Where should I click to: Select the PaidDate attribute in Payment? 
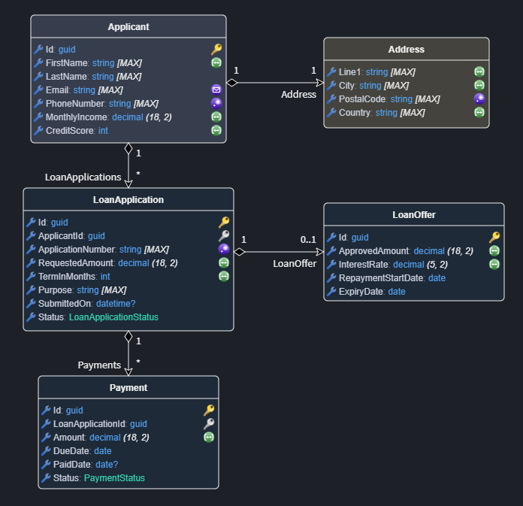click(x=128, y=465)
